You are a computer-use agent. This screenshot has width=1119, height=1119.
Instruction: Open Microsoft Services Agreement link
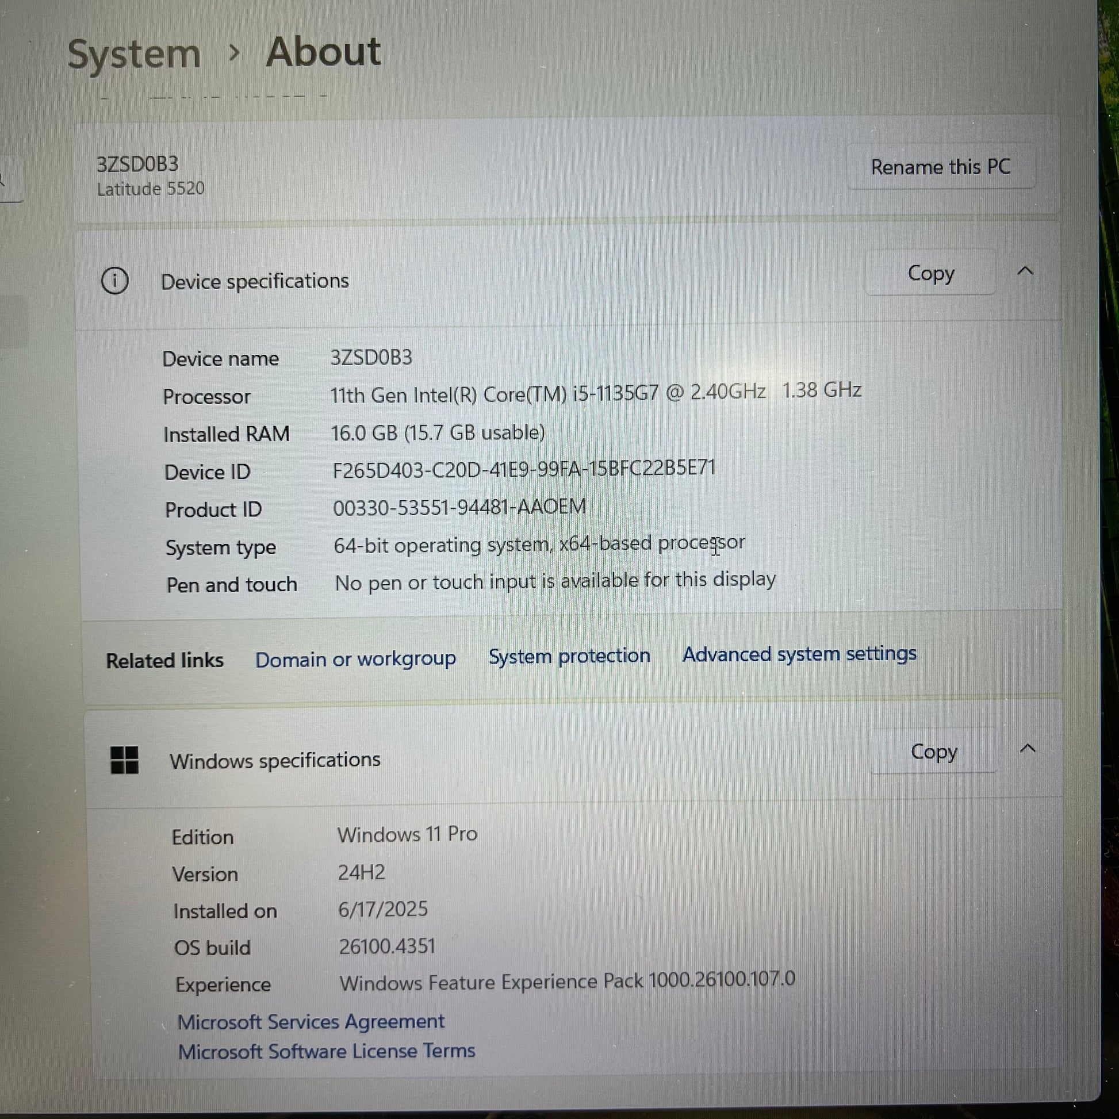[311, 1022]
